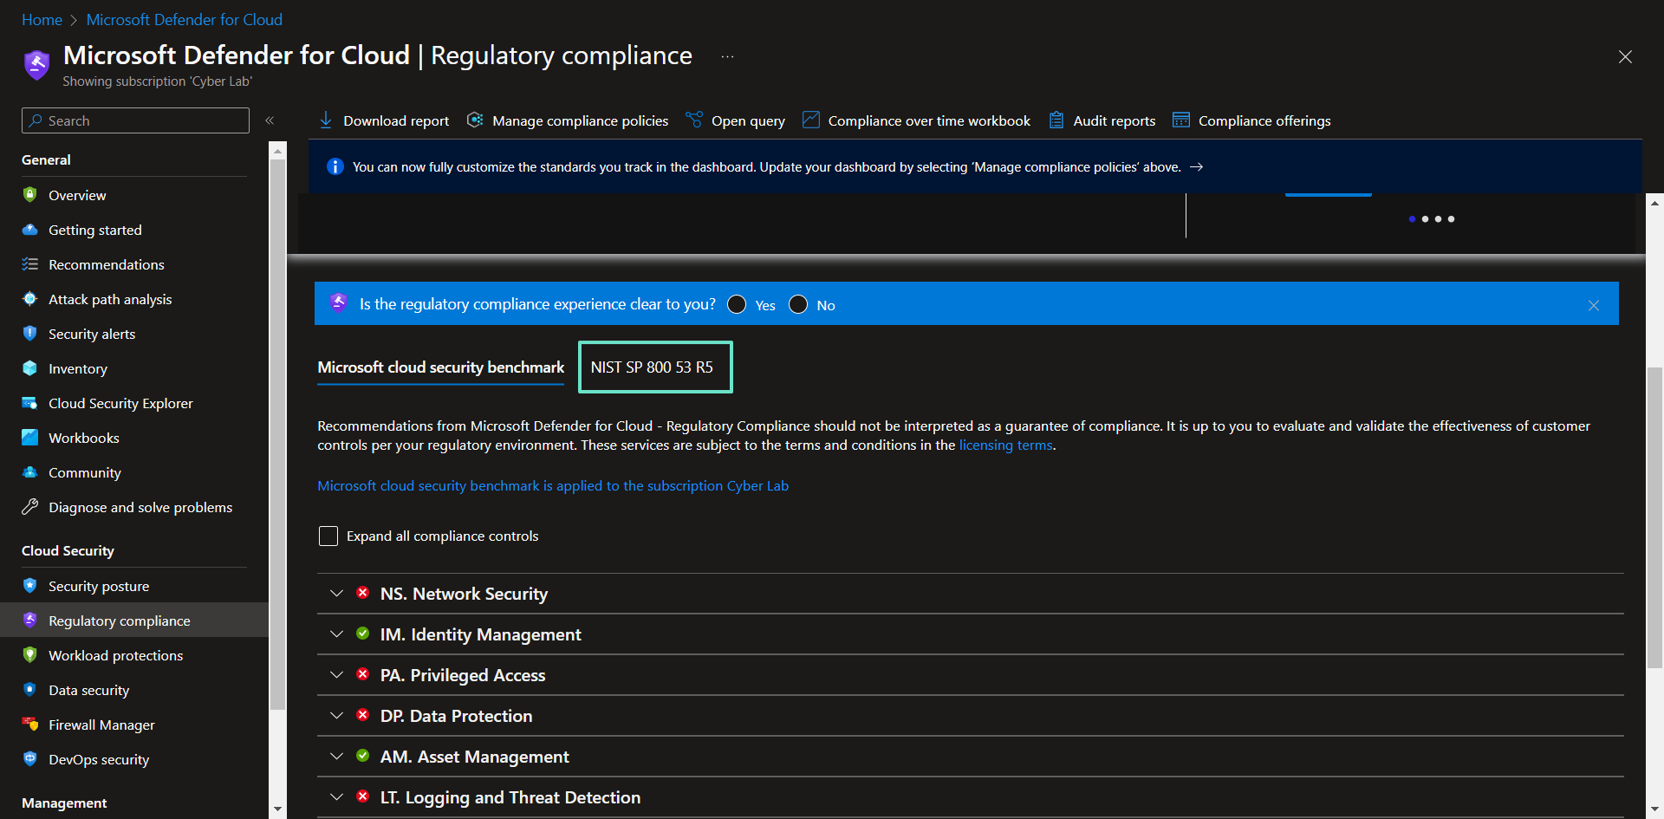Click the red failed status on NS. Network Security
This screenshot has width=1664, height=819.
(x=363, y=593)
